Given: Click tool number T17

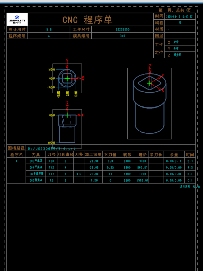Looking at the screenshot, I should 51,174.
